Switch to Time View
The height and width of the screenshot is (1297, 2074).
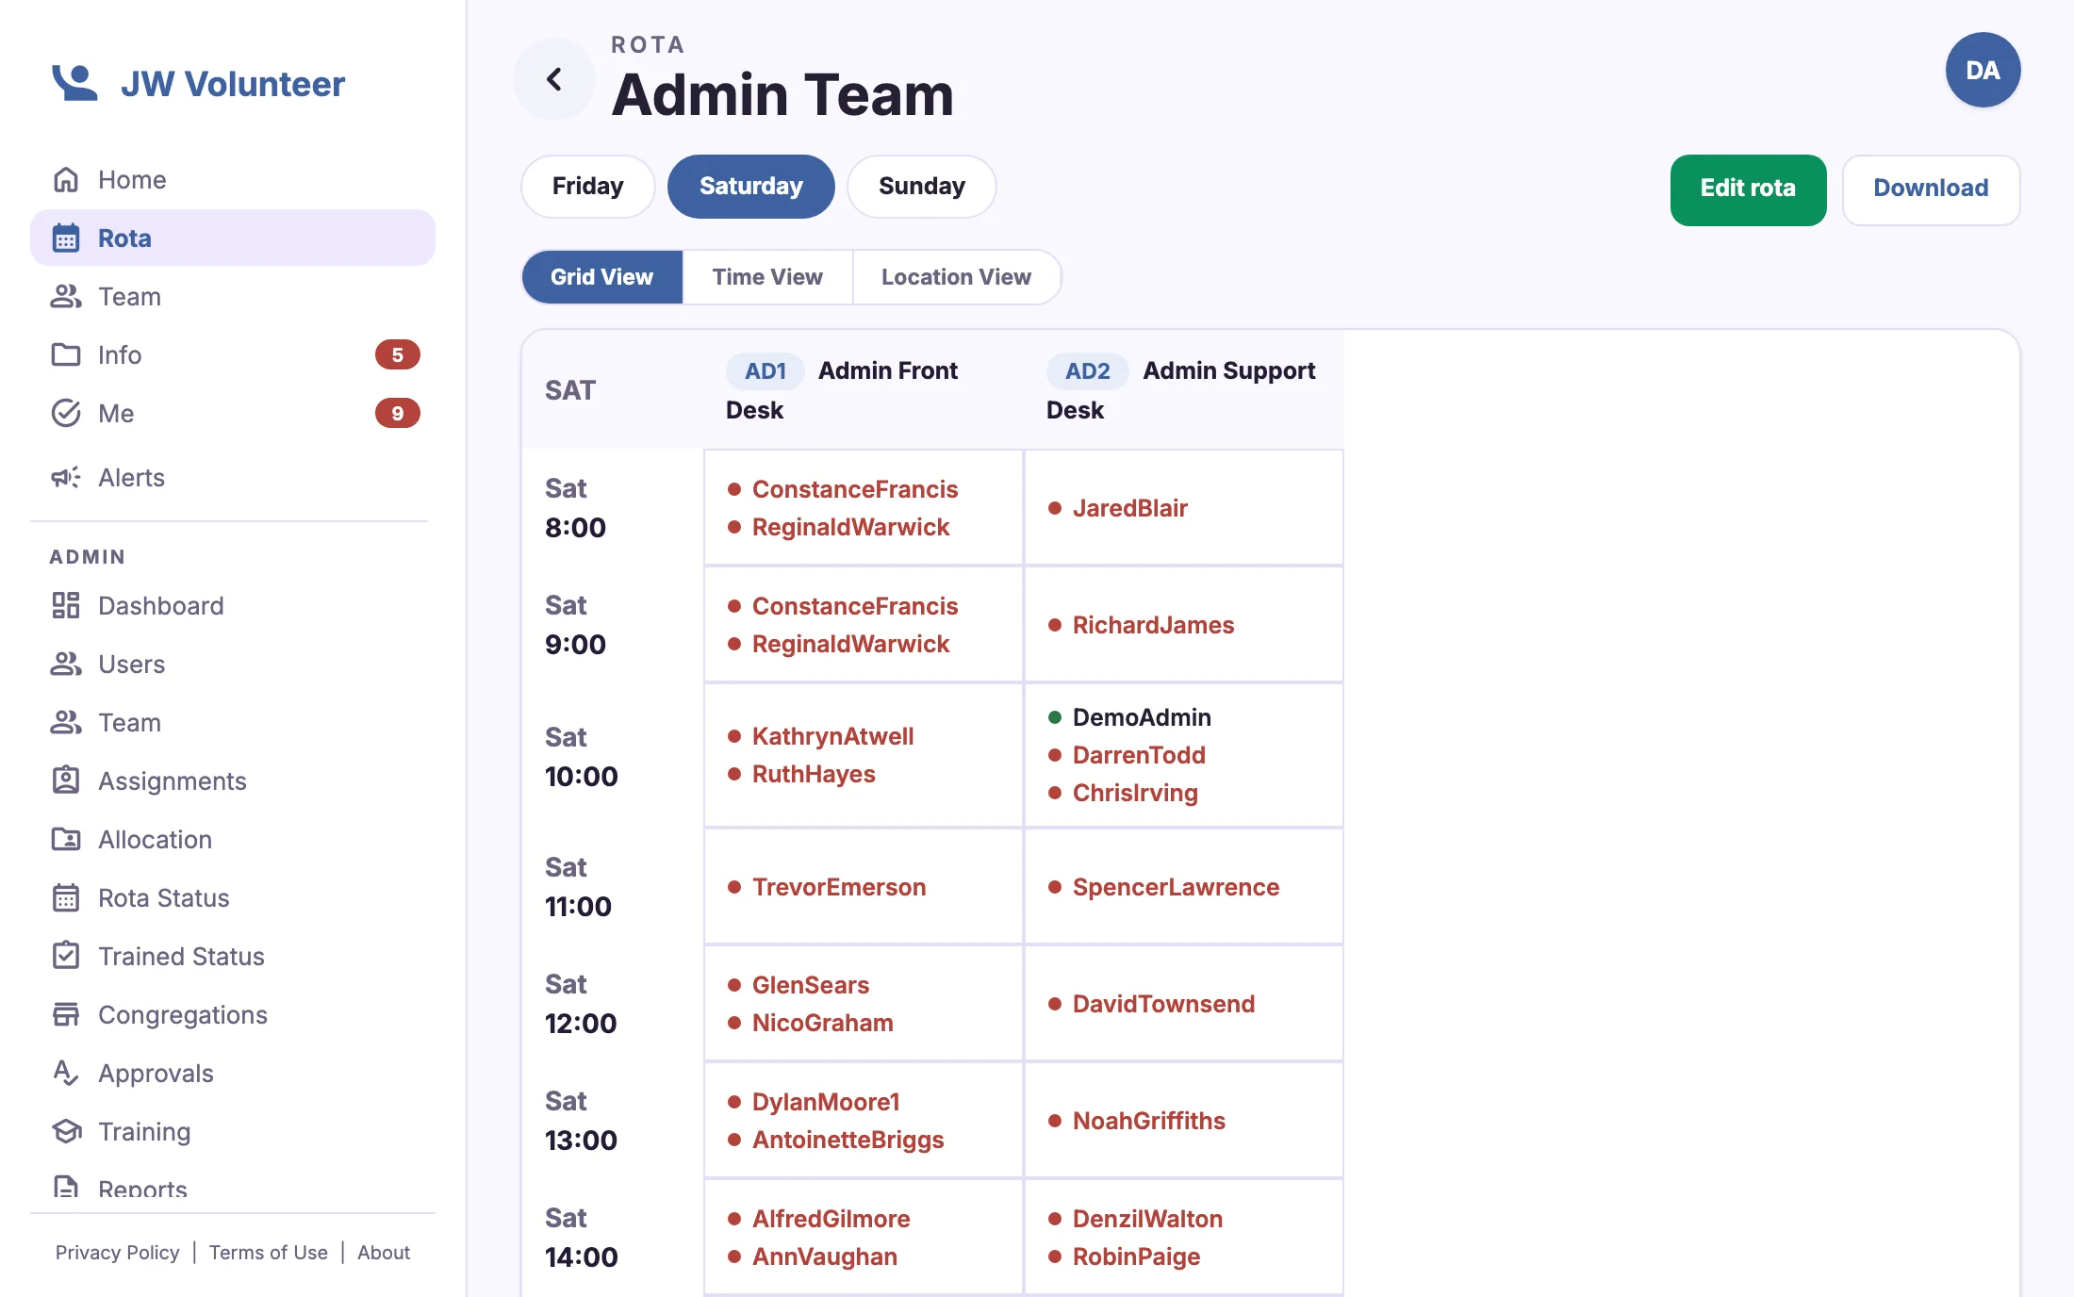pyautogui.click(x=767, y=277)
